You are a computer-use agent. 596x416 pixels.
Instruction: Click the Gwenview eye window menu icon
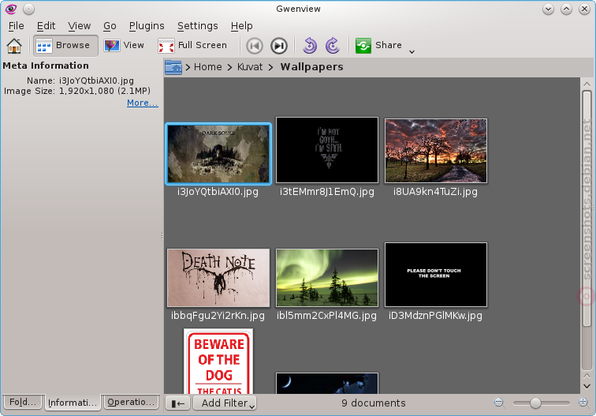11,9
